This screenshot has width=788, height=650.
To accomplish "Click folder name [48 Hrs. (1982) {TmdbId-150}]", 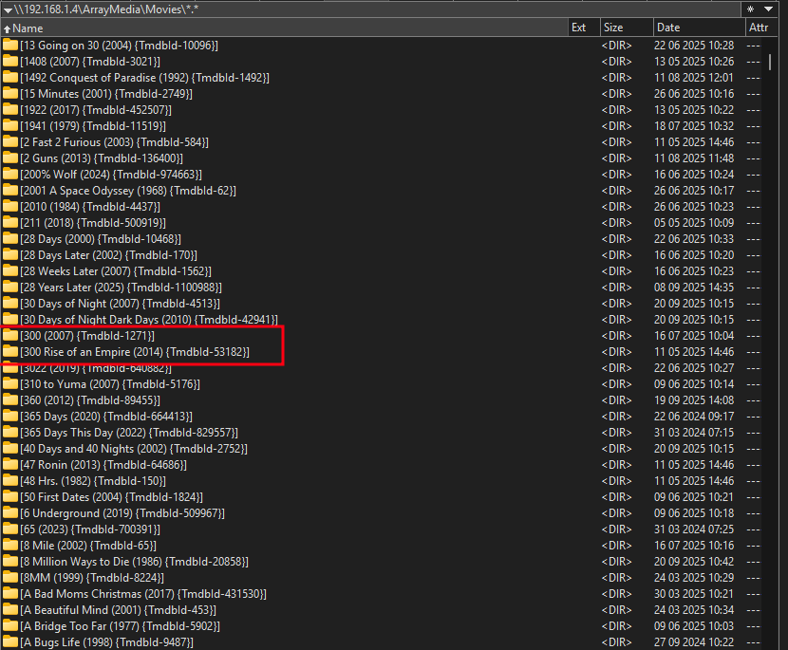I will [93, 481].
